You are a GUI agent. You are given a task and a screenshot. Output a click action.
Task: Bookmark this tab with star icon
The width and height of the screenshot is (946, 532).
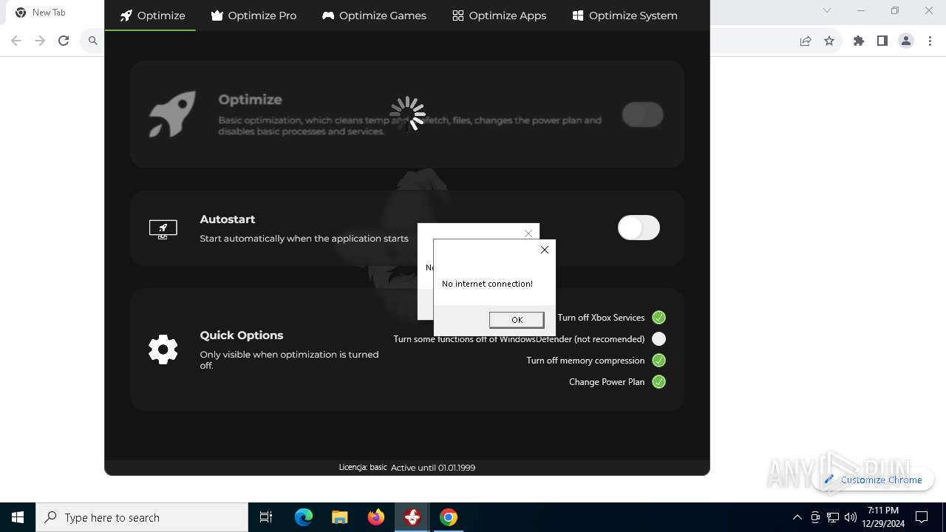(x=829, y=41)
